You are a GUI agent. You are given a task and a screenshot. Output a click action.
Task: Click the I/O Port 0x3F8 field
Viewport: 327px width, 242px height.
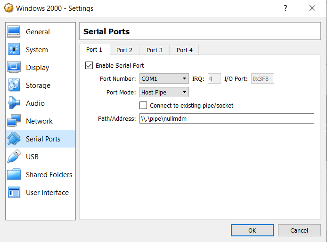tap(262, 78)
